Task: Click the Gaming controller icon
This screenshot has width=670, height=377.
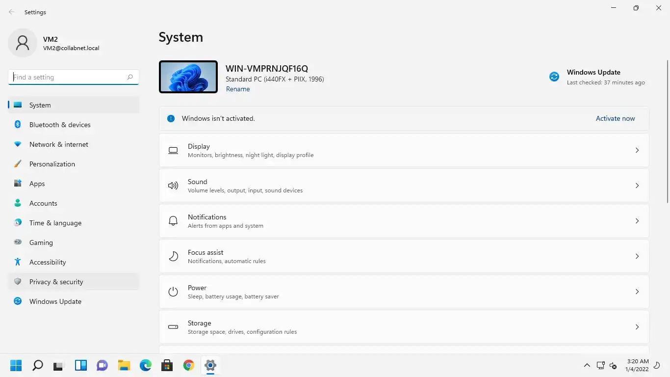Action: point(18,242)
